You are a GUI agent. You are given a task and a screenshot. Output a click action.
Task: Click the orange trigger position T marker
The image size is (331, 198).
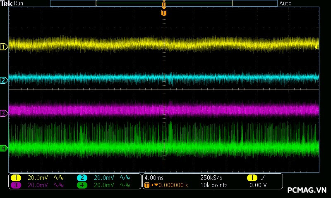click(164, 13)
